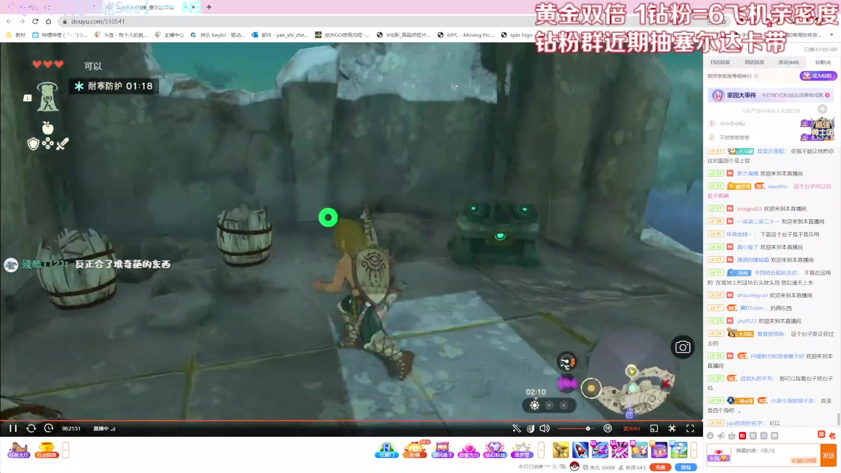Open the 任务大厅 task hall
The image size is (841, 473).
tap(18, 450)
